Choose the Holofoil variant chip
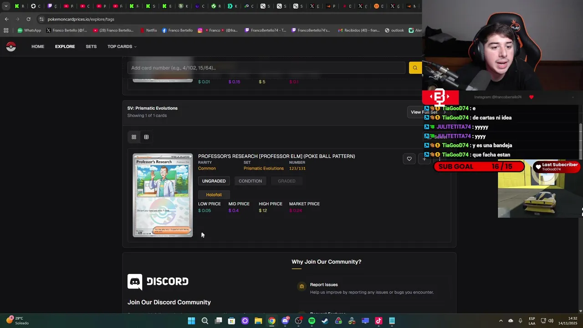Viewport: 583px width, 328px height. point(214,195)
